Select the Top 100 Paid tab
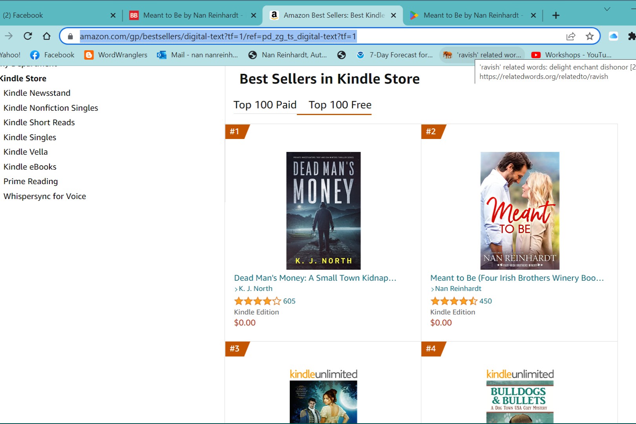The width and height of the screenshot is (636, 424). [x=265, y=105]
